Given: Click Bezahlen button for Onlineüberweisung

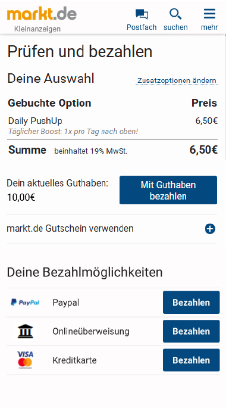Looking at the screenshot, I should 191,331.
